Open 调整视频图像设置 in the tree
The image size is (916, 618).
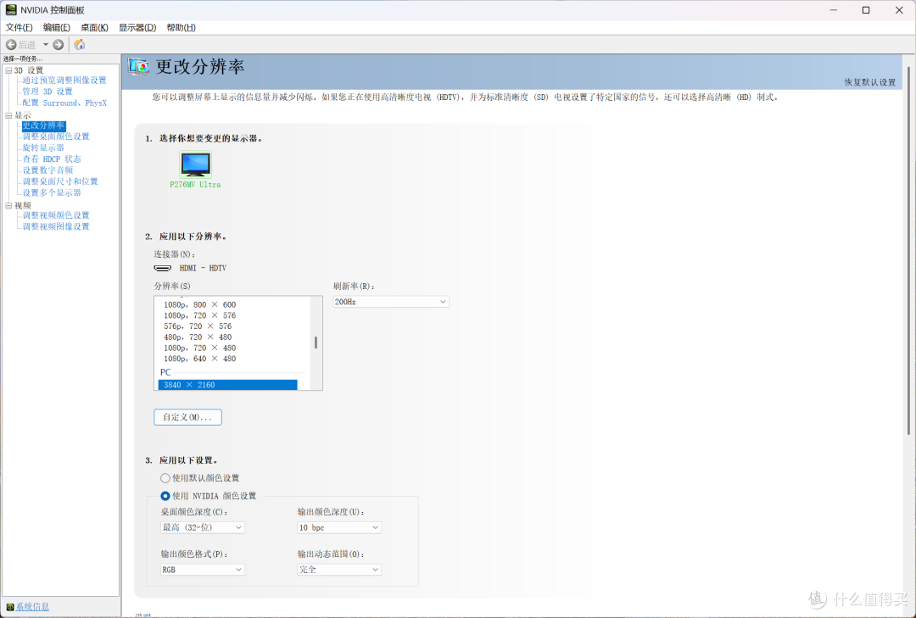point(56,226)
